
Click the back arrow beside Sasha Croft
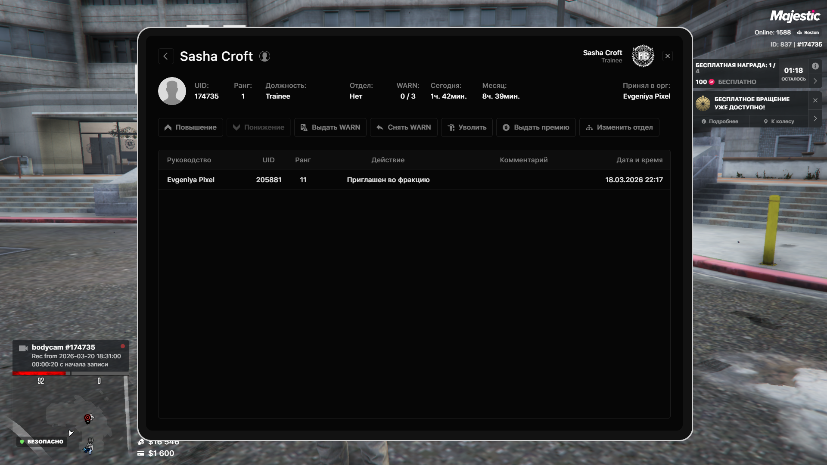pyautogui.click(x=166, y=56)
